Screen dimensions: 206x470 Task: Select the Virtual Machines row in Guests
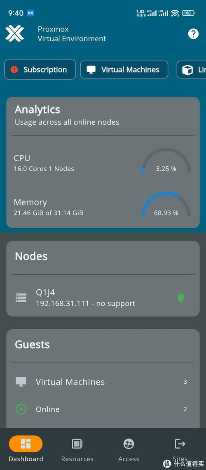[x=103, y=382]
